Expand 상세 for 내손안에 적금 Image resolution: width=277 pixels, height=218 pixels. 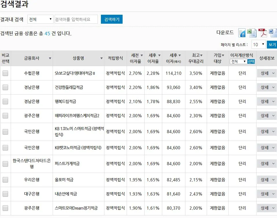pyautogui.click(x=267, y=194)
